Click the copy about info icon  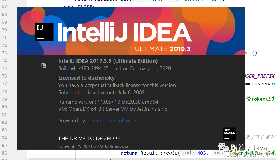44,65
